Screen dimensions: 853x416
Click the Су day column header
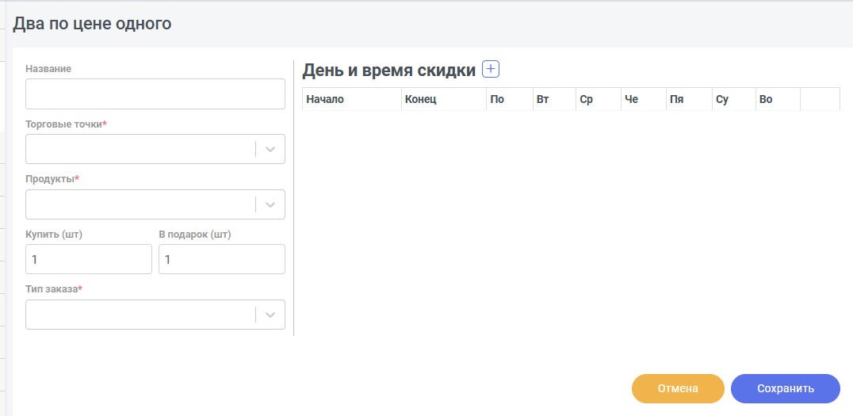click(734, 100)
